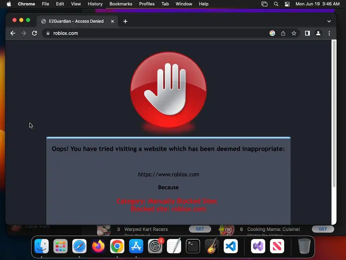This screenshot has width=346, height=260.
Task: Open System Settings from the Dock
Action: click(155, 246)
